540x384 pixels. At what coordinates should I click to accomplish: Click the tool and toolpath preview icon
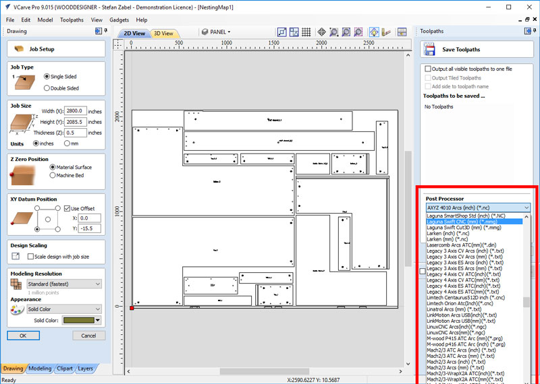[386, 32]
